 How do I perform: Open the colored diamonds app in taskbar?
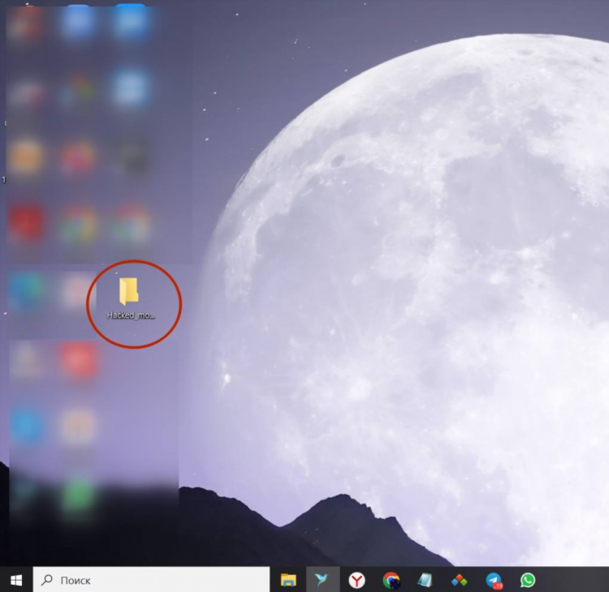[459, 581]
